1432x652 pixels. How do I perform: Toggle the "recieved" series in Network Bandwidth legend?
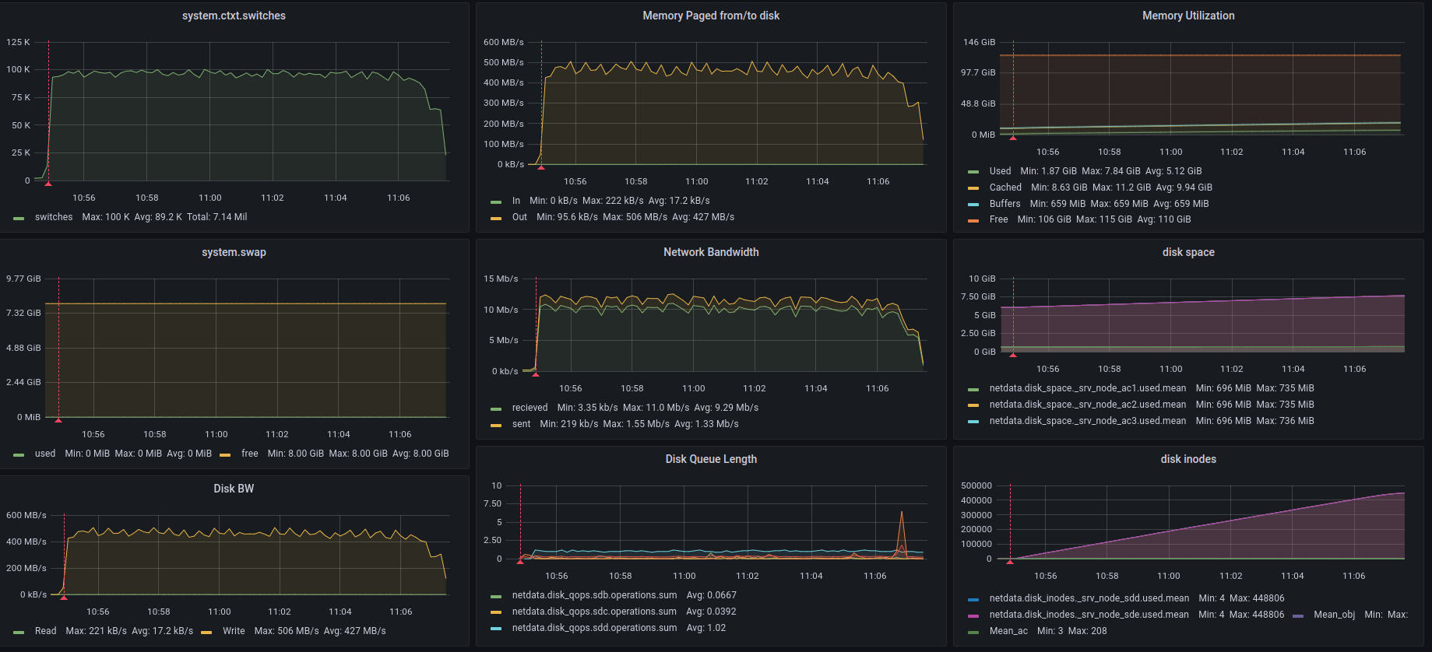tap(530, 408)
